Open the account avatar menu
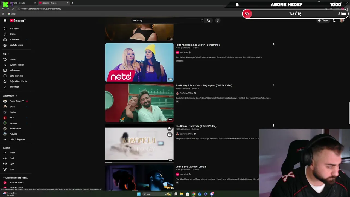The image size is (350, 197). click(342, 21)
